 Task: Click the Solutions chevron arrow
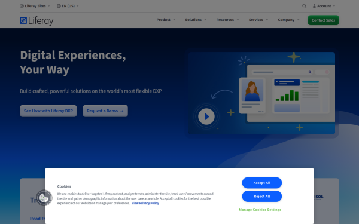click(x=205, y=20)
